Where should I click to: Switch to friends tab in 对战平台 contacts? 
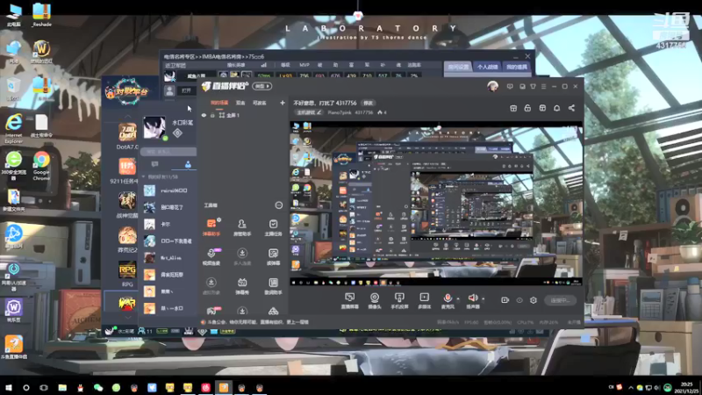click(188, 164)
